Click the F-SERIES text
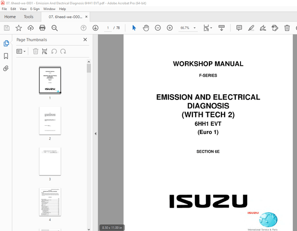 coord(208,76)
